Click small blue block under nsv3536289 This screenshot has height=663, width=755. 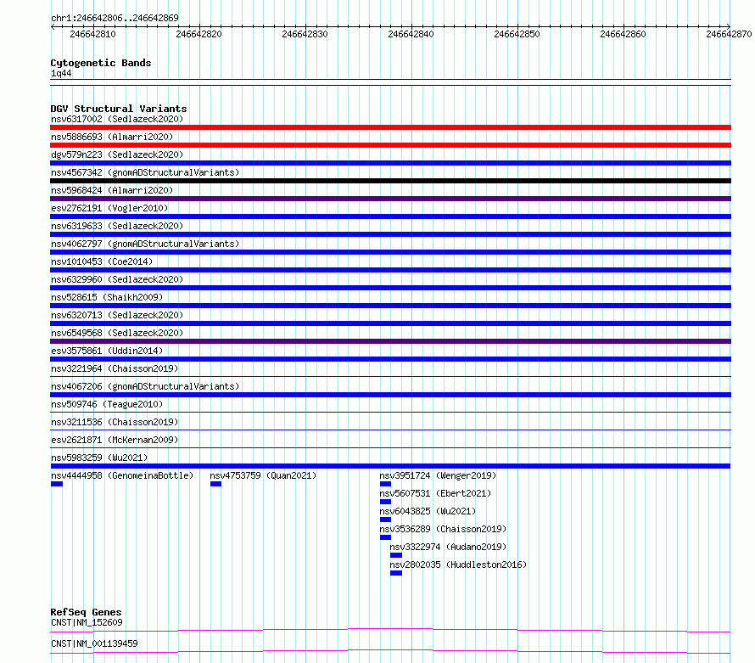click(385, 537)
